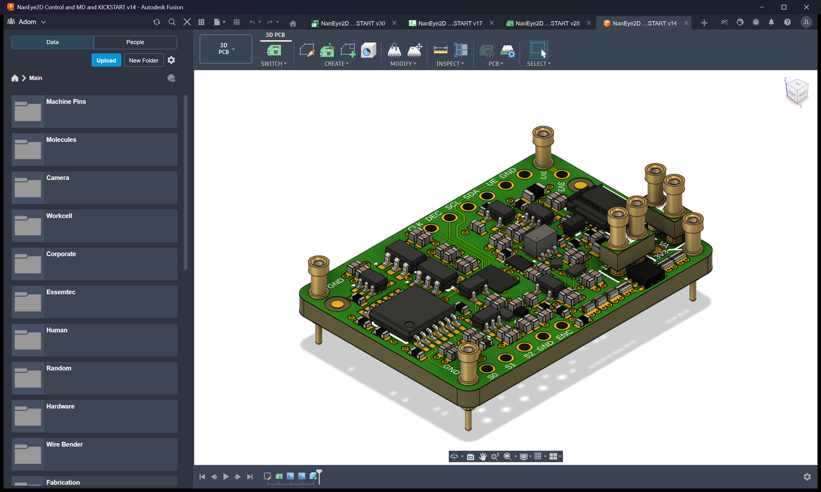Click the 3D package box icon in Create

(x=369, y=50)
